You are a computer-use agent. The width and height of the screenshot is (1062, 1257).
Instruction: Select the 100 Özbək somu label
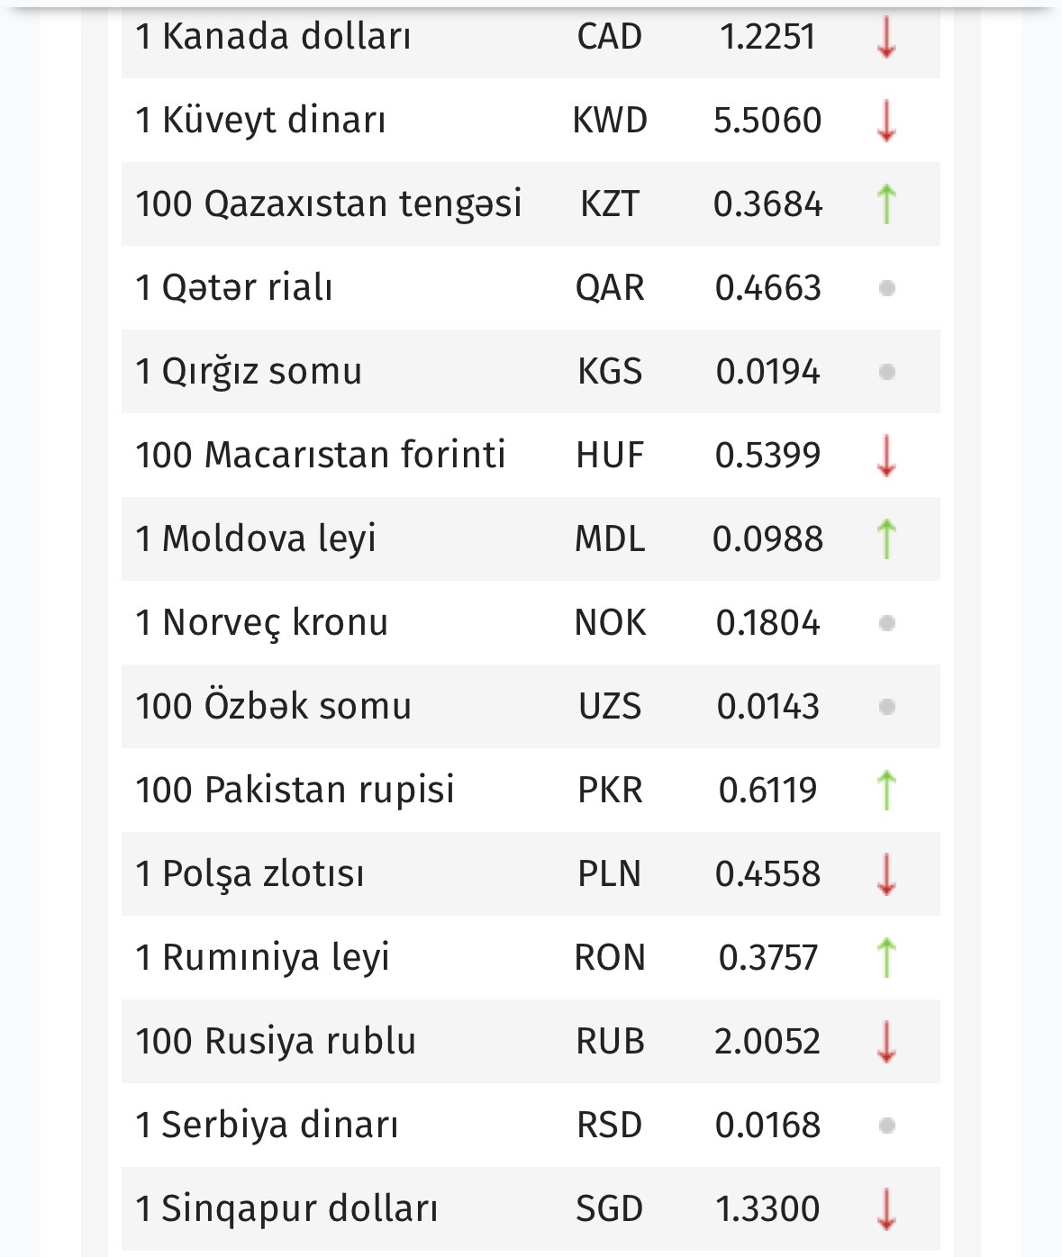pos(273,706)
